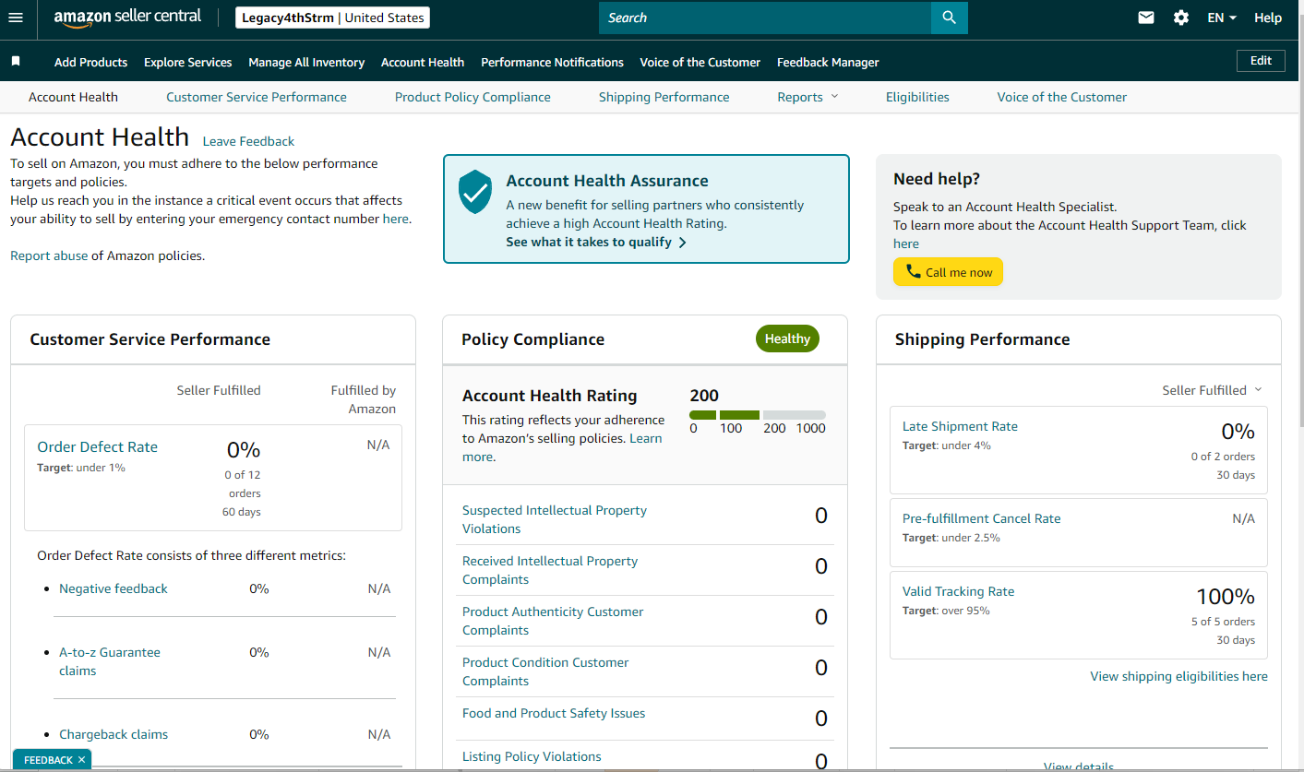Viewport: 1304px width, 772px height.
Task: Click the Healthy status badge
Action: 787,338
